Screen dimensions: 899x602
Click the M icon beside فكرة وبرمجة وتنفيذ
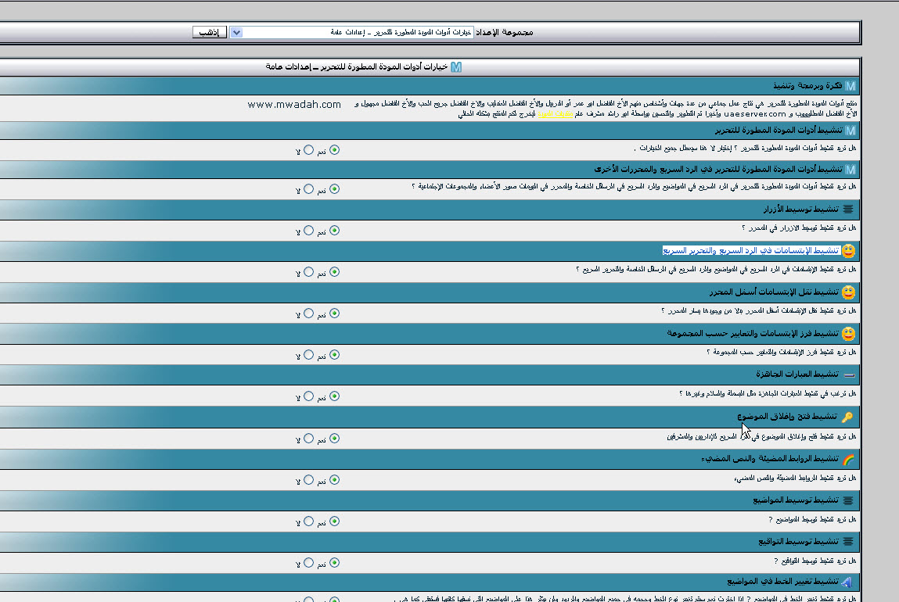tap(850, 85)
